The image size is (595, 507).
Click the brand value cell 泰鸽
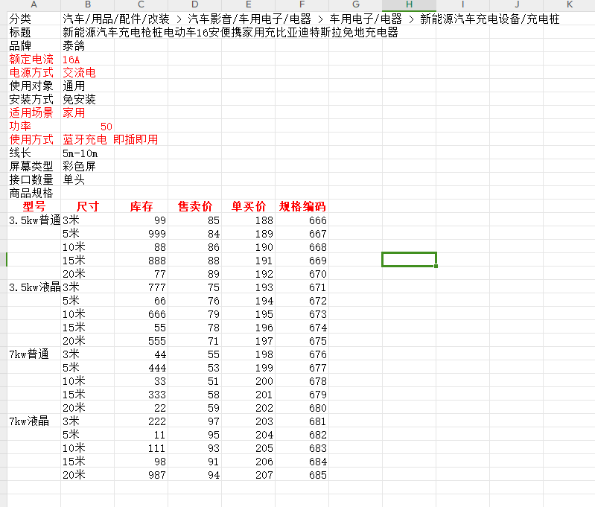point(88,46)
